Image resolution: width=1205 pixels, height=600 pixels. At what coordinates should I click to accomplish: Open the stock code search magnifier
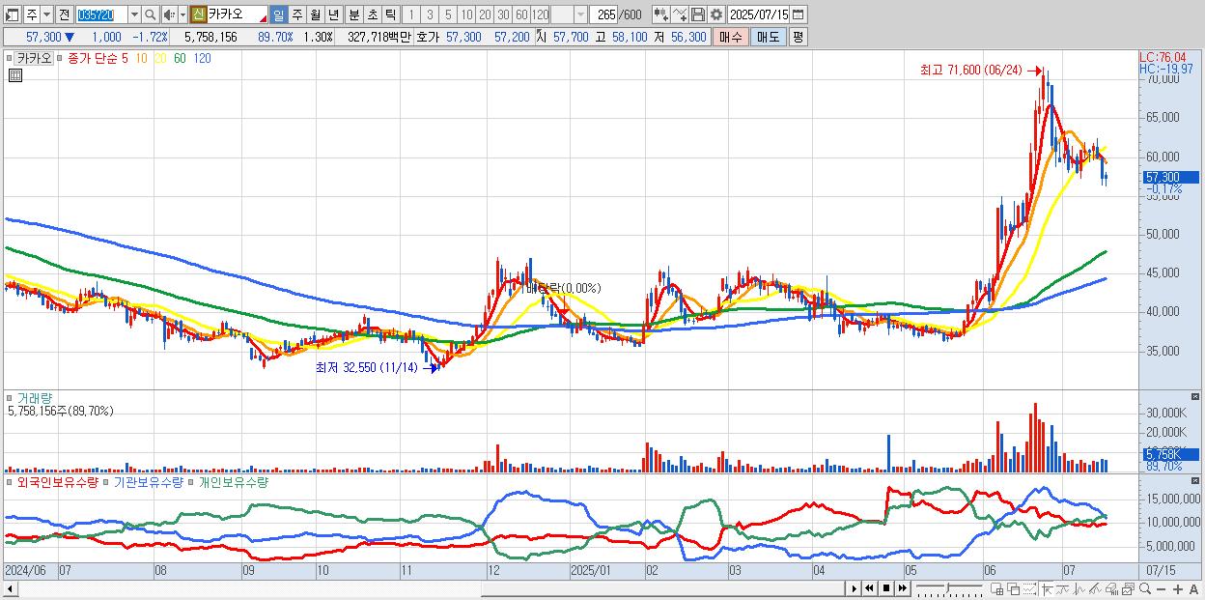pos(151,15)
